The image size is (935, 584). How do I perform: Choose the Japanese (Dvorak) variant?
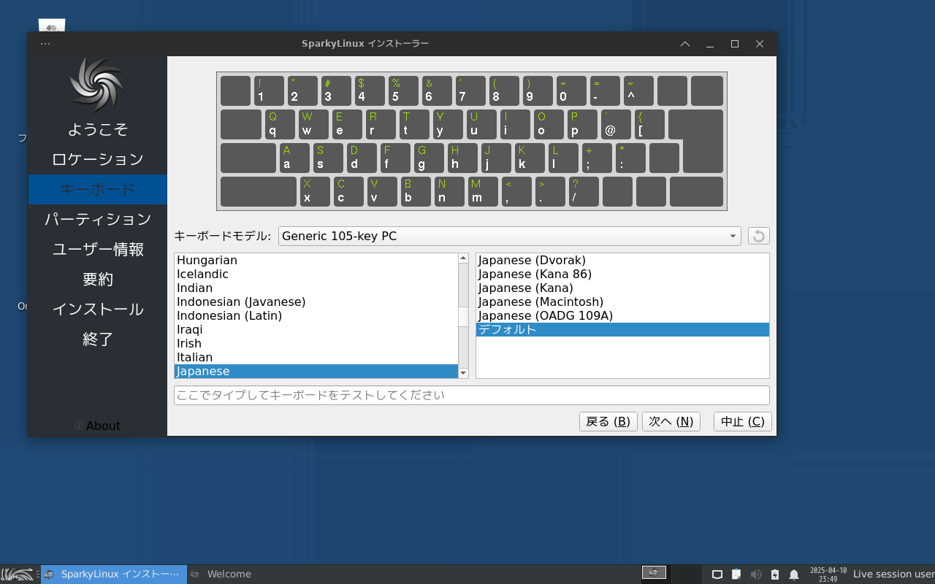click(622, 260)
